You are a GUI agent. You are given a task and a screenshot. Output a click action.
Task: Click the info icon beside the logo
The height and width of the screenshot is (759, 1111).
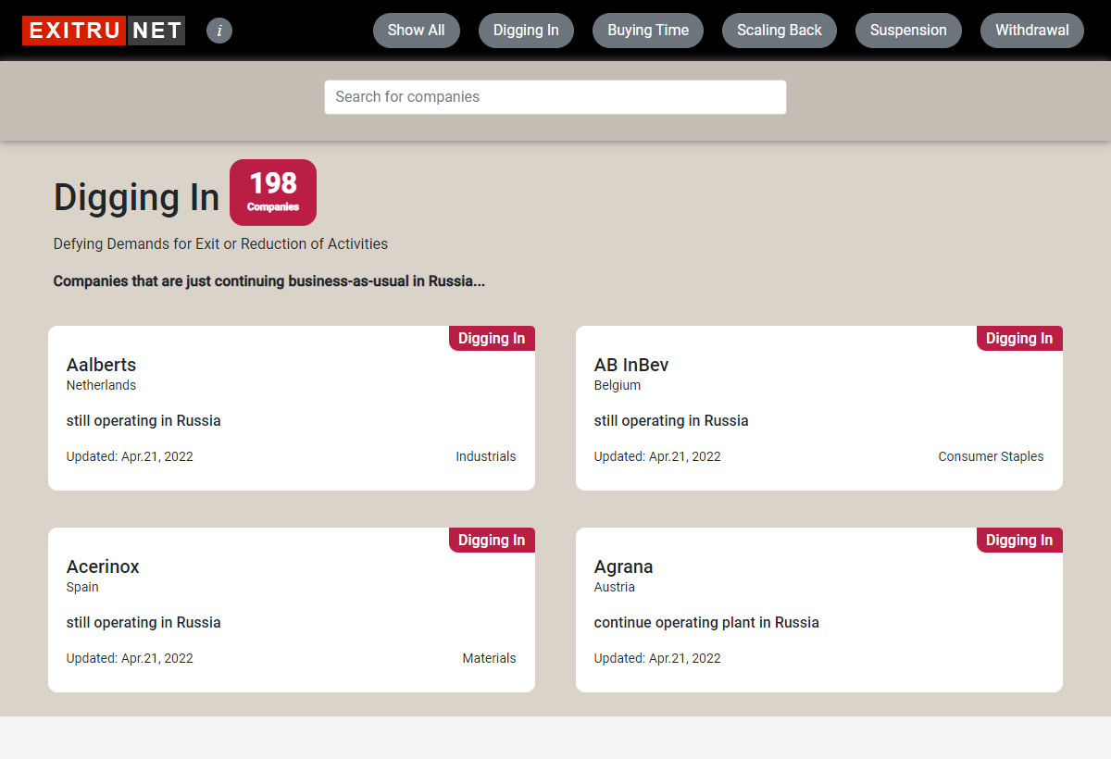click(x=219, y=31)
